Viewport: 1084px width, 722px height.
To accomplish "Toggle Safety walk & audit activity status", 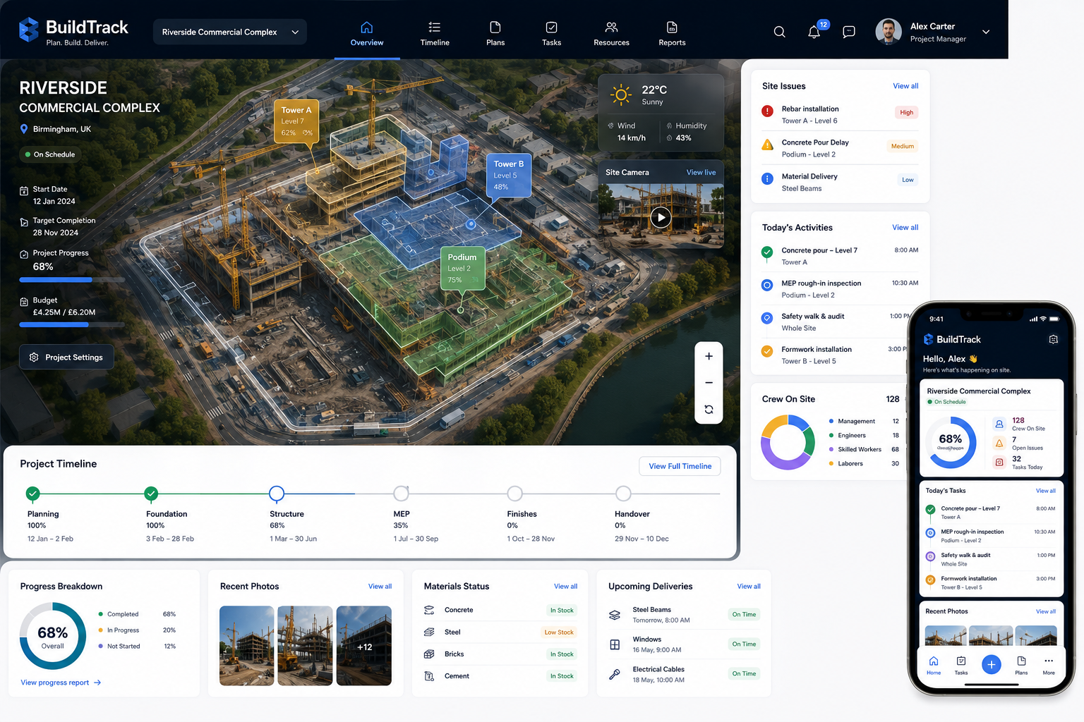I will tap(767, 318).
